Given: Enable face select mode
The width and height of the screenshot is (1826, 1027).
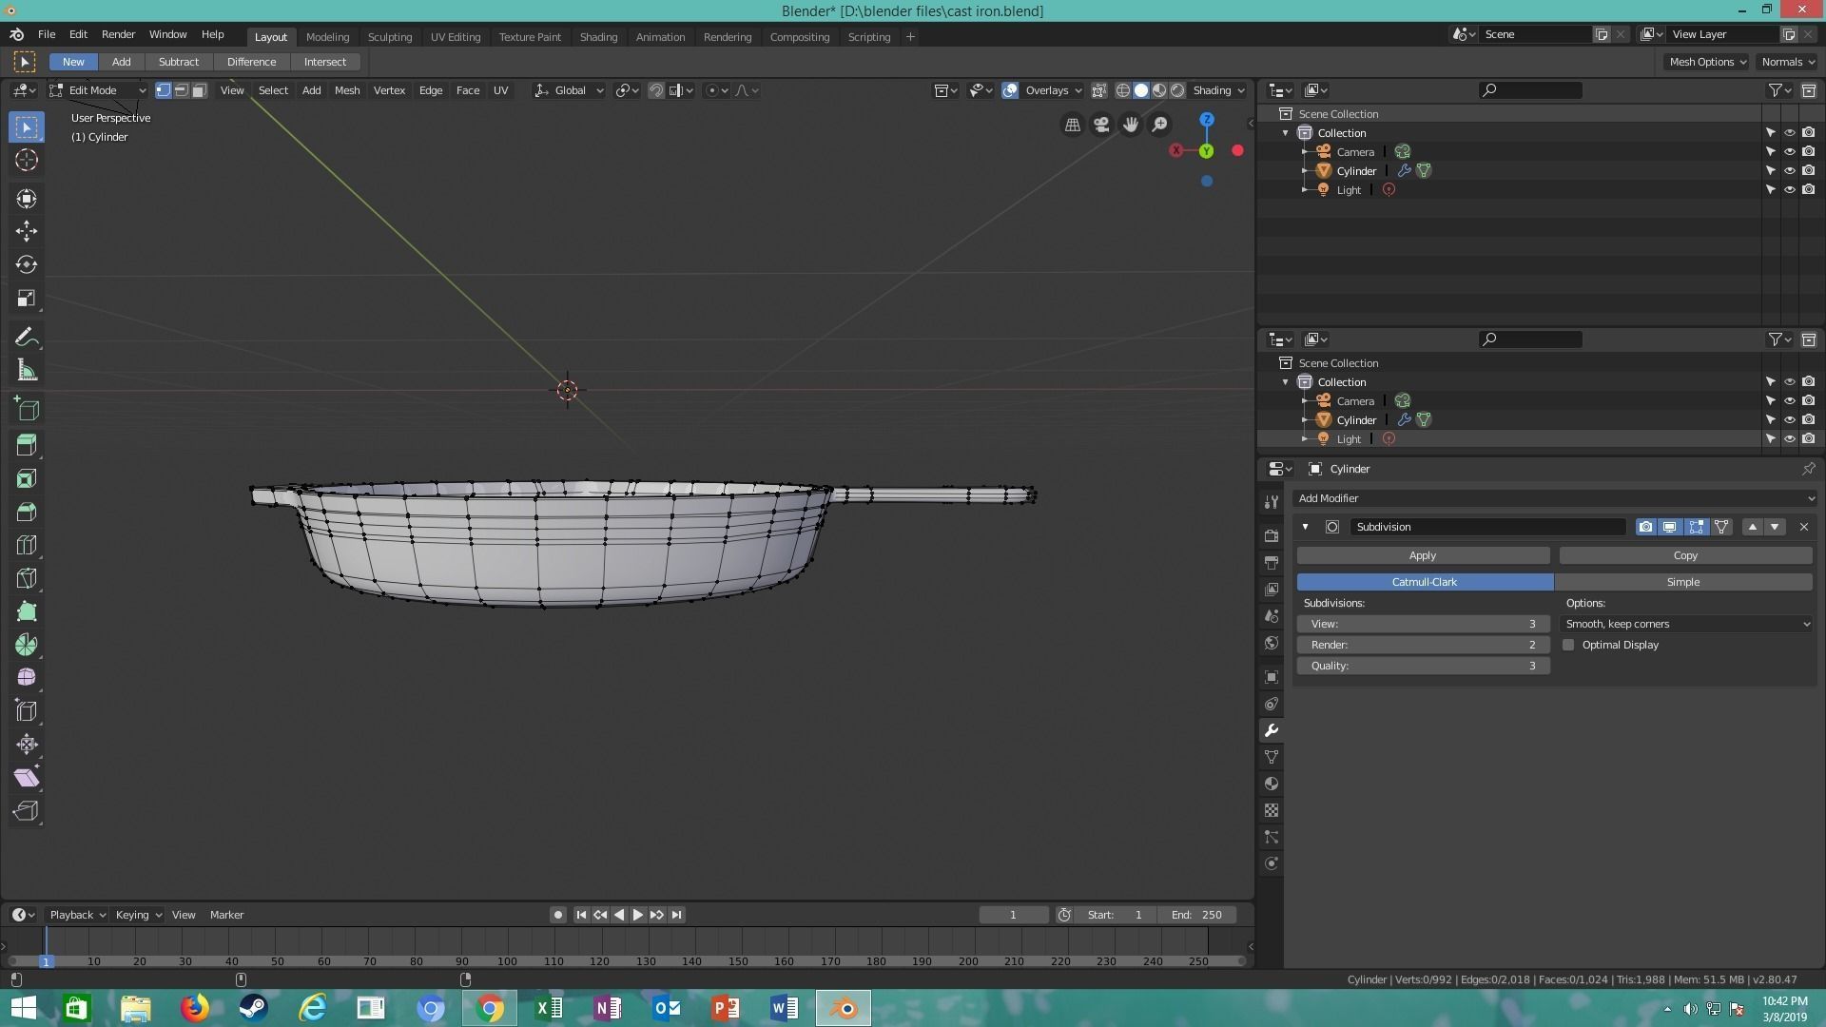Looking at the screenshot, I should point(199,90).
